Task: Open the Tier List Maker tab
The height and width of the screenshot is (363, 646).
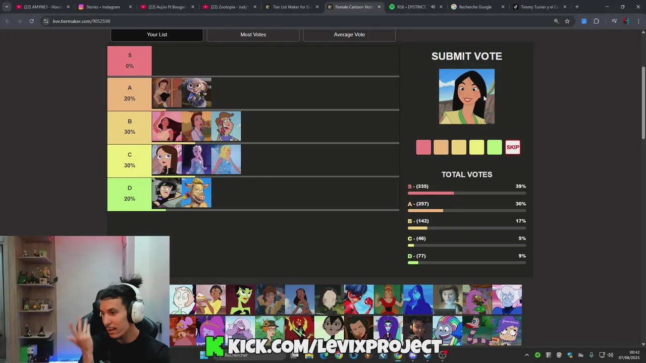Action: point(291,7)
